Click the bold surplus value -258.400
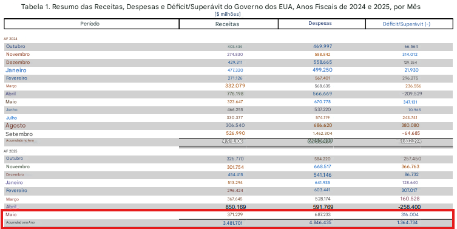Screen dimensions: 457x229 pyautogui.click(x=409, y=207)
